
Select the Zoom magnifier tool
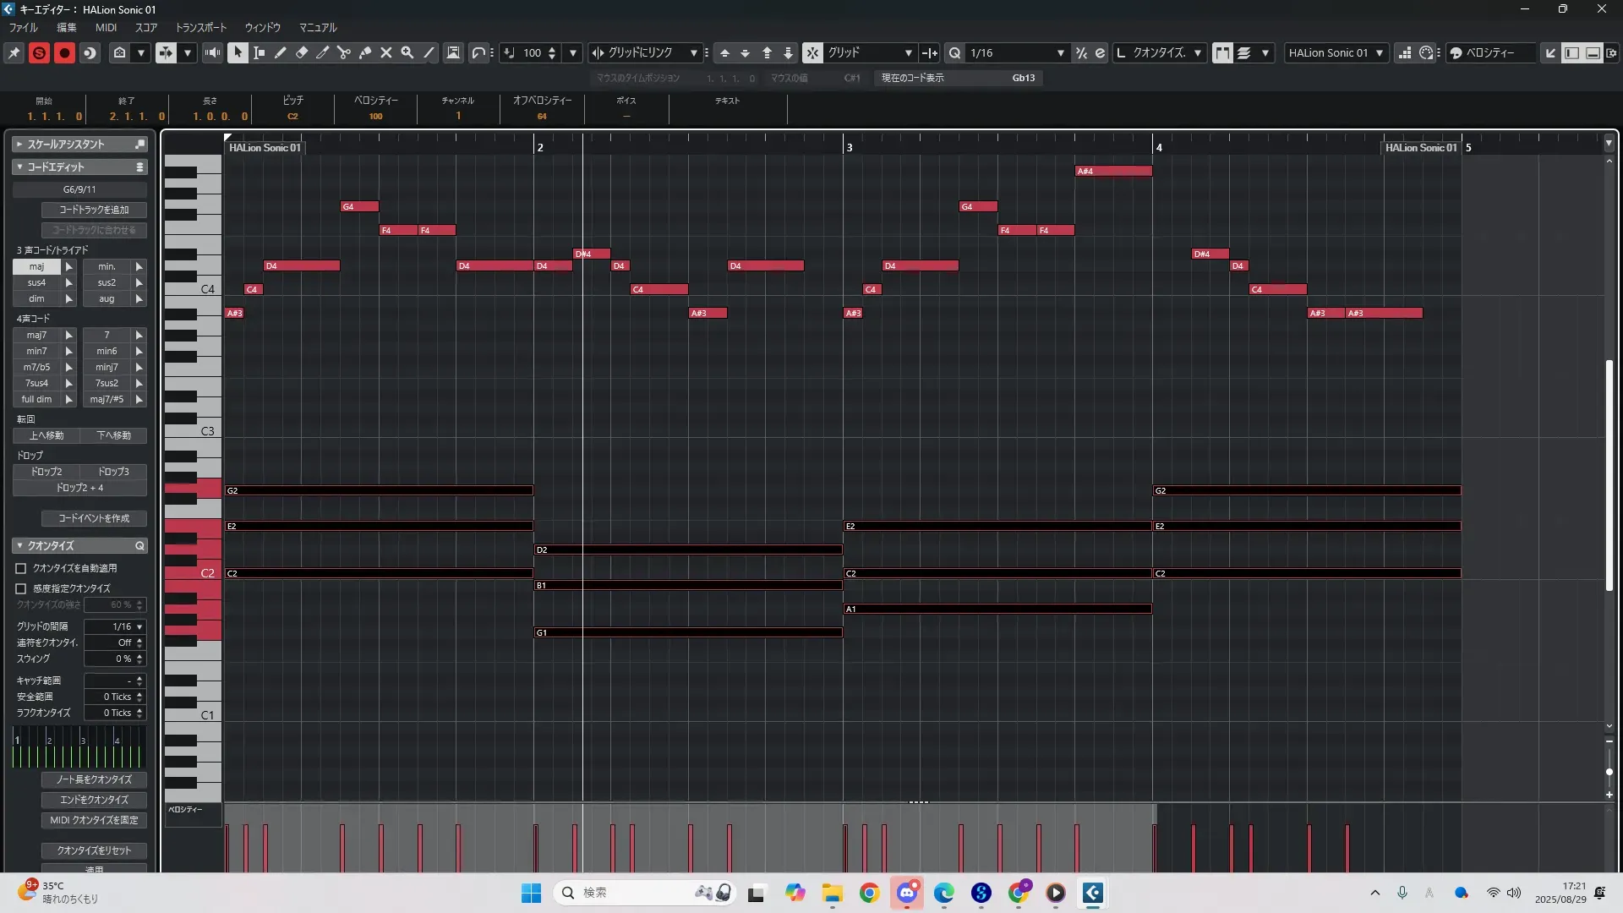(x=407, y=52)
